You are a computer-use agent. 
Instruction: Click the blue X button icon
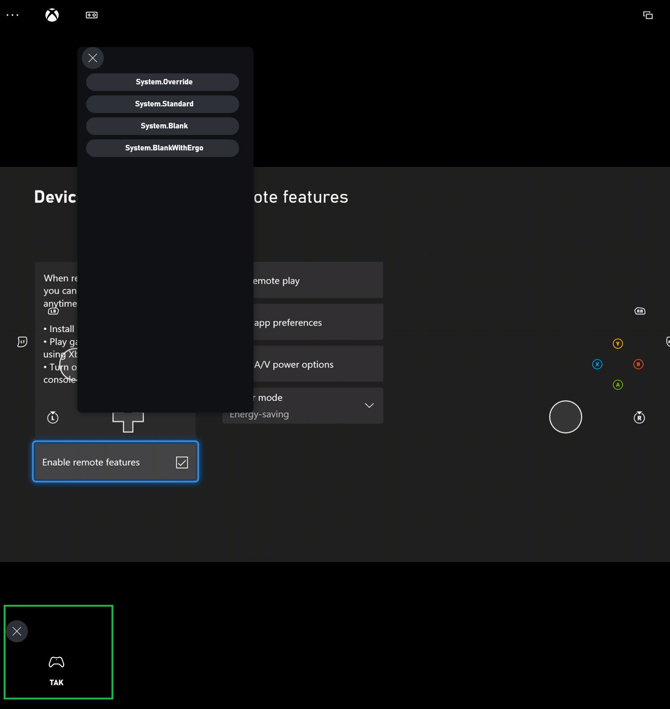point(597,364)
